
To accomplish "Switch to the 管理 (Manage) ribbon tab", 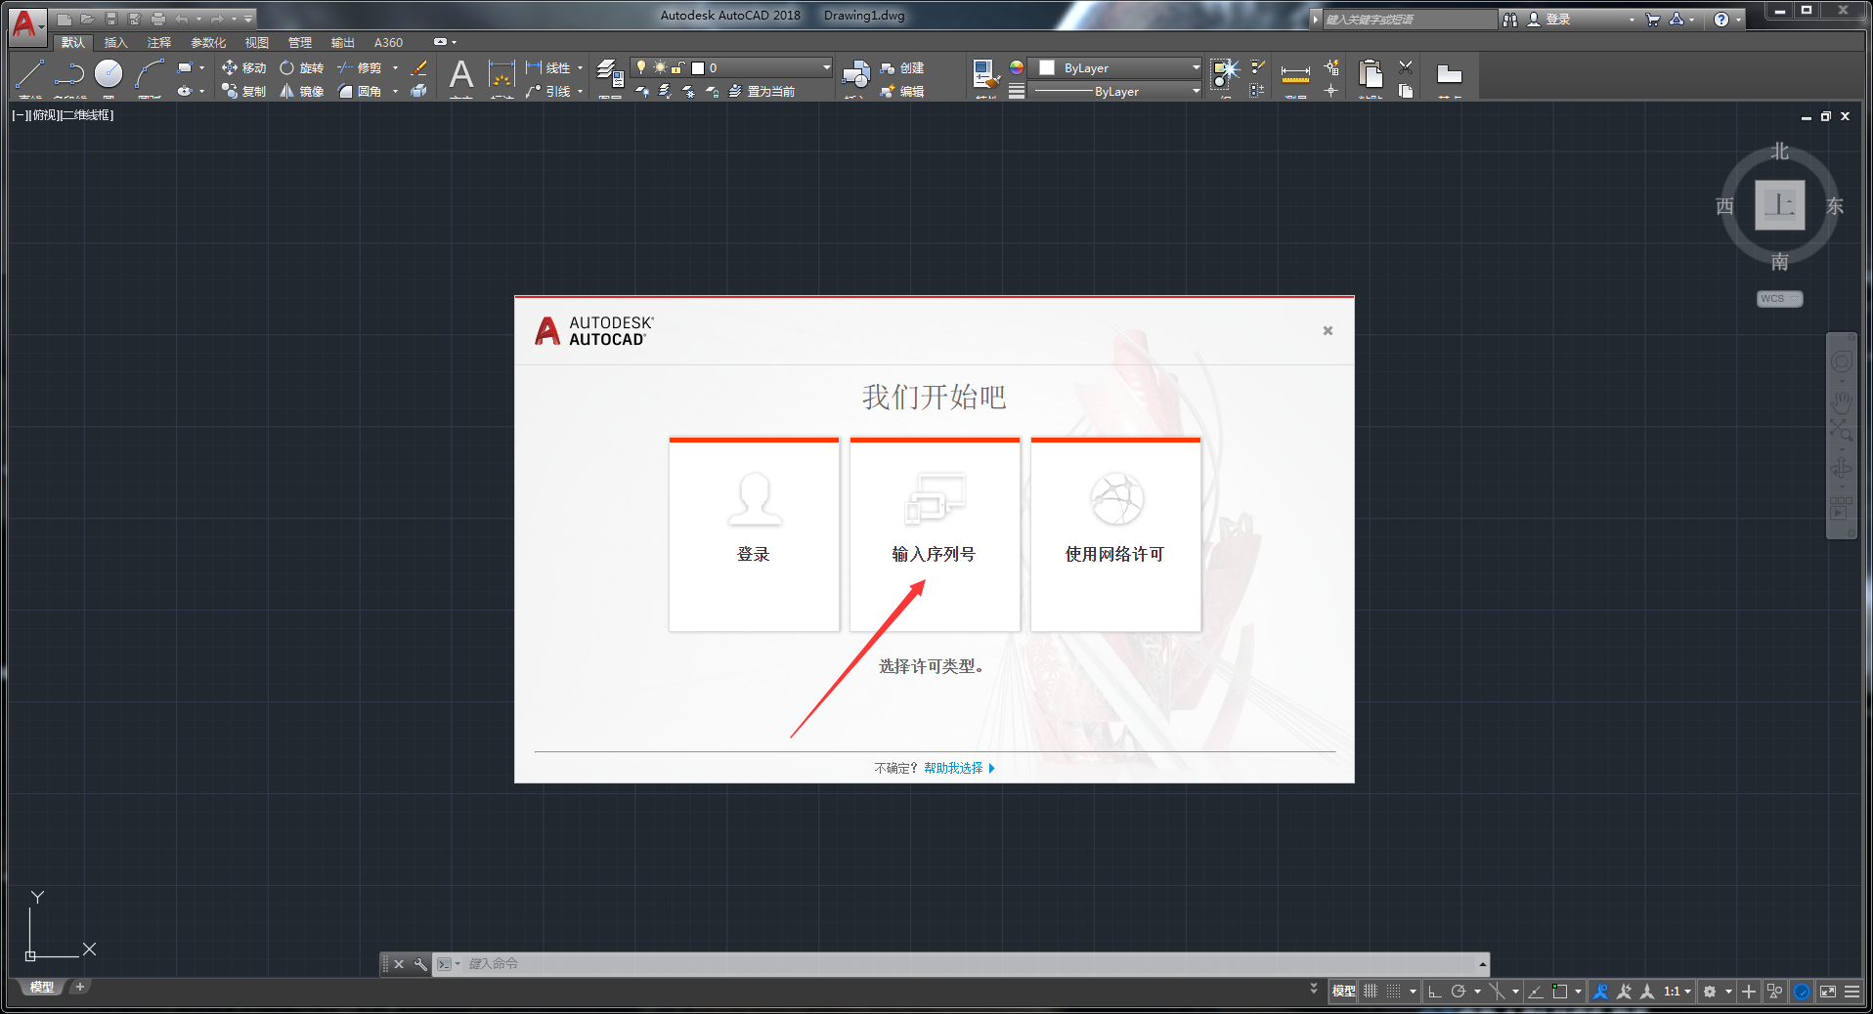I will point(299,42).
